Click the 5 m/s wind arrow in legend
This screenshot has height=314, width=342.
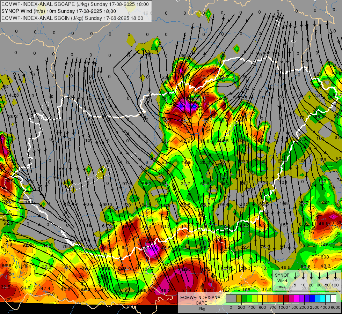[x=295, y=276]
